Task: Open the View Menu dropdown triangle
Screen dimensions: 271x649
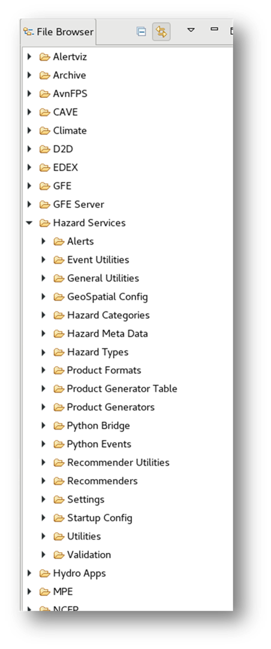Action: click(x=191, y=30)
